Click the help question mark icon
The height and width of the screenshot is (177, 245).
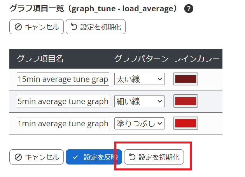click(x=189, y=9)
